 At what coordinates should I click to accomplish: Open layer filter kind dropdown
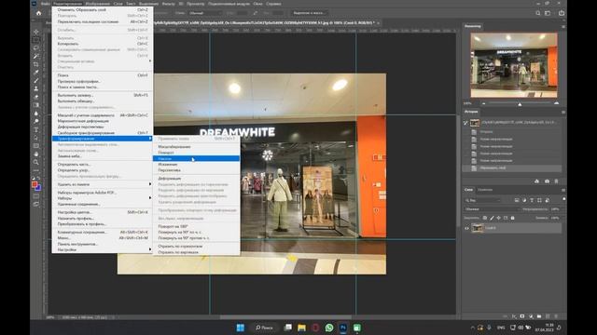pos(482,200)
